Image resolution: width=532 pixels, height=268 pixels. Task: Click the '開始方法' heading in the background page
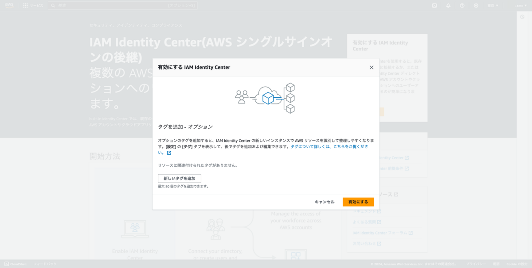coord(105,156)
